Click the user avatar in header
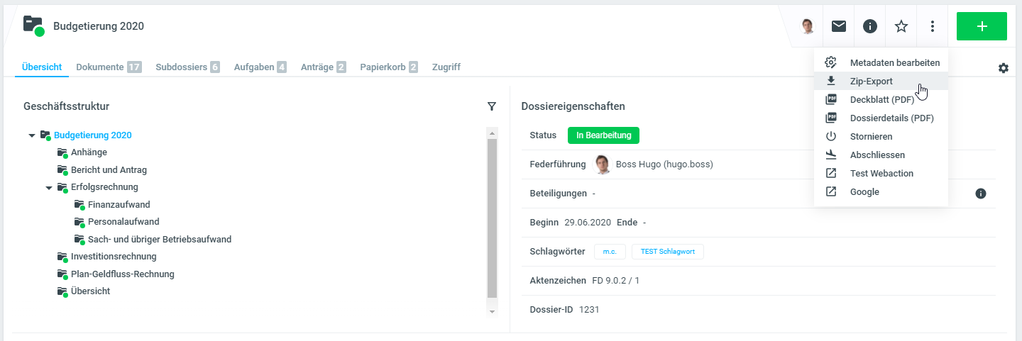 click(808, 26)
